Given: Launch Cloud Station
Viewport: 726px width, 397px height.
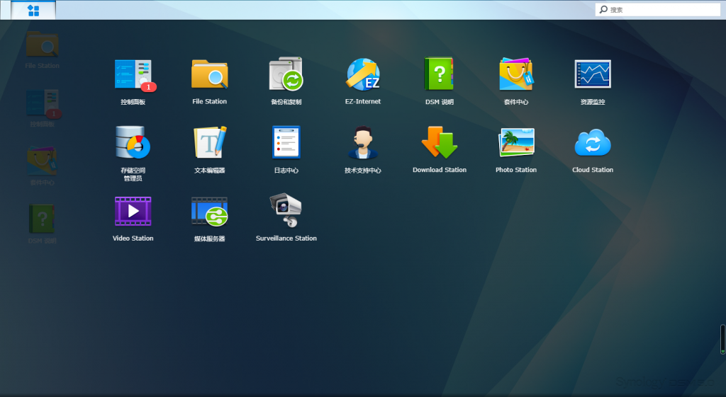Looking at the screenshot, I should (x=593, y=150).
